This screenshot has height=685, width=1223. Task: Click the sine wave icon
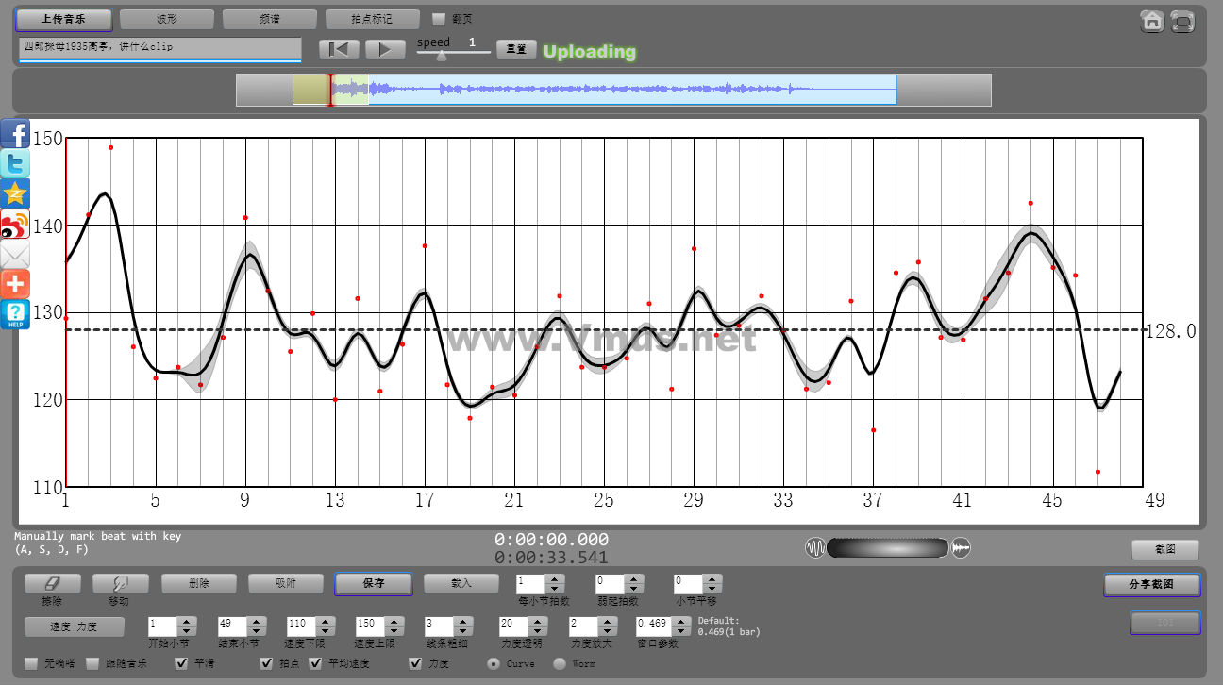[x=815, y=547]
